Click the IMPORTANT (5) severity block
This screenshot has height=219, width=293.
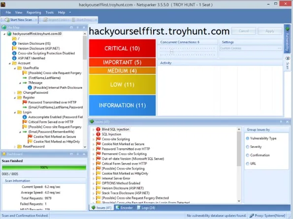[x=122, y=62]
